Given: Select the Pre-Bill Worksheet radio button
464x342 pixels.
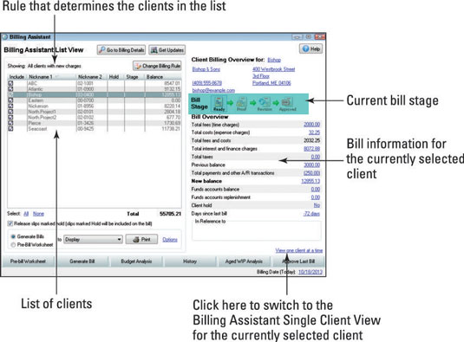Looking at the screenshot, I should tap(13, 245).
